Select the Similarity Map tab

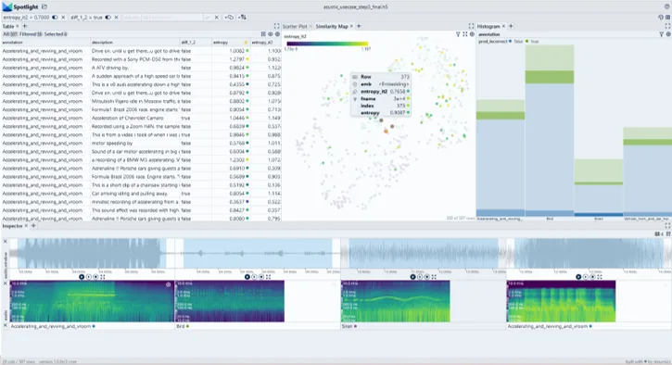point(332,26)
